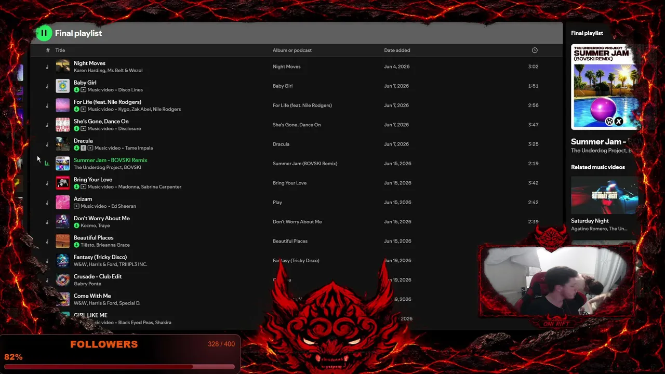Open the Play album link in Azizam row

(x=277, y=203)
